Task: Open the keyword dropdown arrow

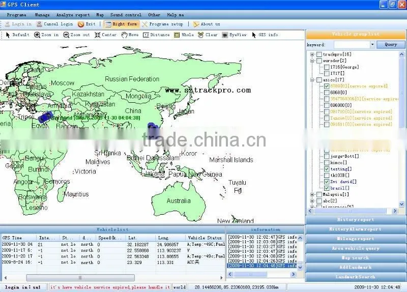Action: pos(372,45)
